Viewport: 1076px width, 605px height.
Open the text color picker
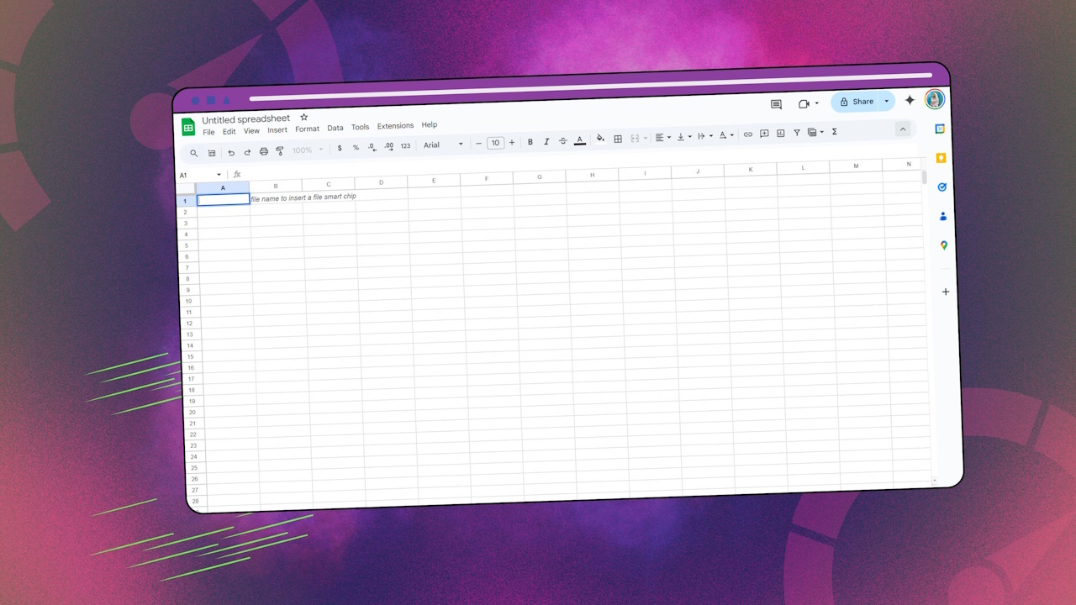pos(580,140)
